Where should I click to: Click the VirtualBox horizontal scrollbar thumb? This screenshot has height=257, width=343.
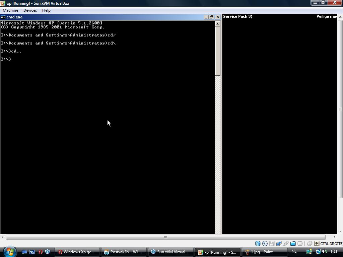coord(165,237)
